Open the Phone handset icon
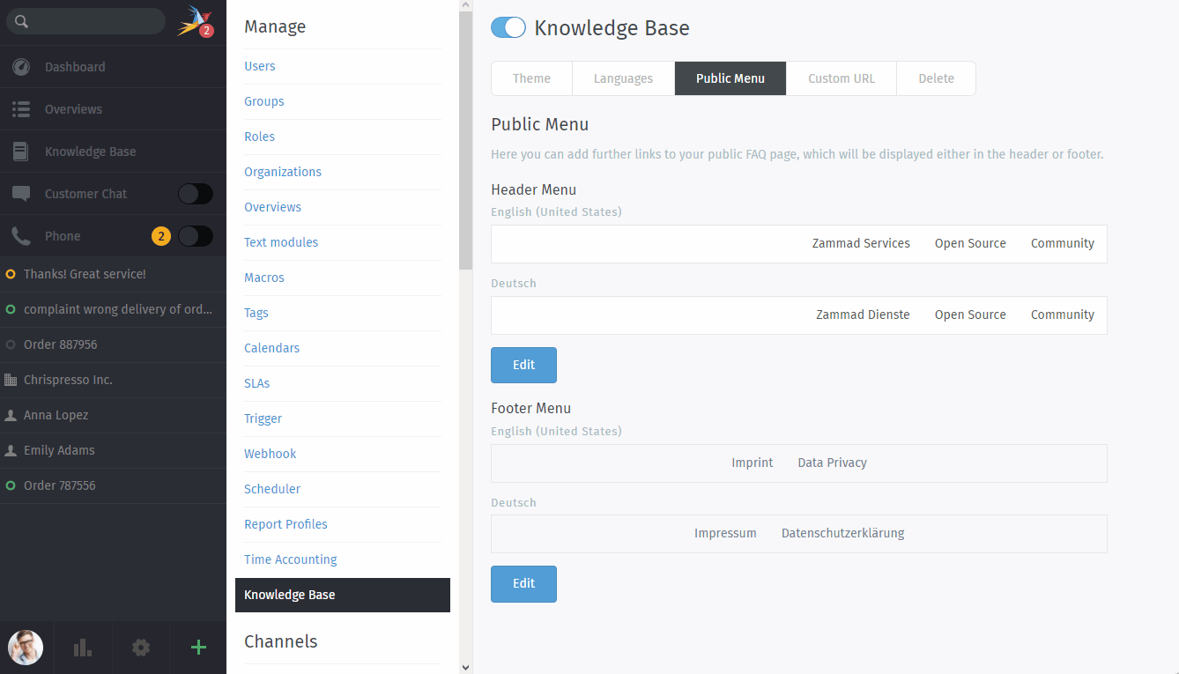This screenshot has height=674, width=1179. pos(21,236)
